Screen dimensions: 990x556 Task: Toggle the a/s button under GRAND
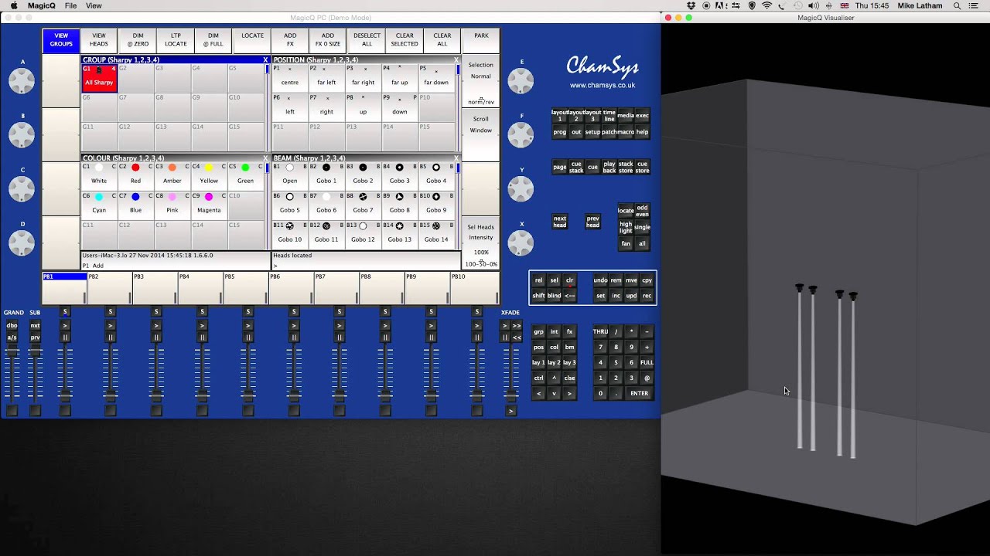click(x=12, y=337)
